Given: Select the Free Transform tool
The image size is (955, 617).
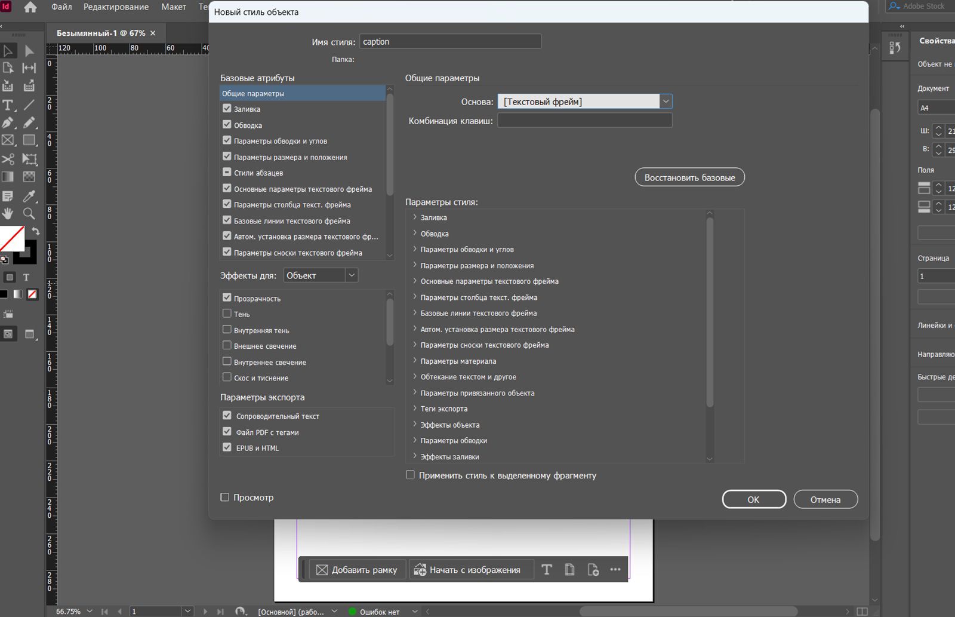Looking at the screenshot, I should [x=29, y=159].
